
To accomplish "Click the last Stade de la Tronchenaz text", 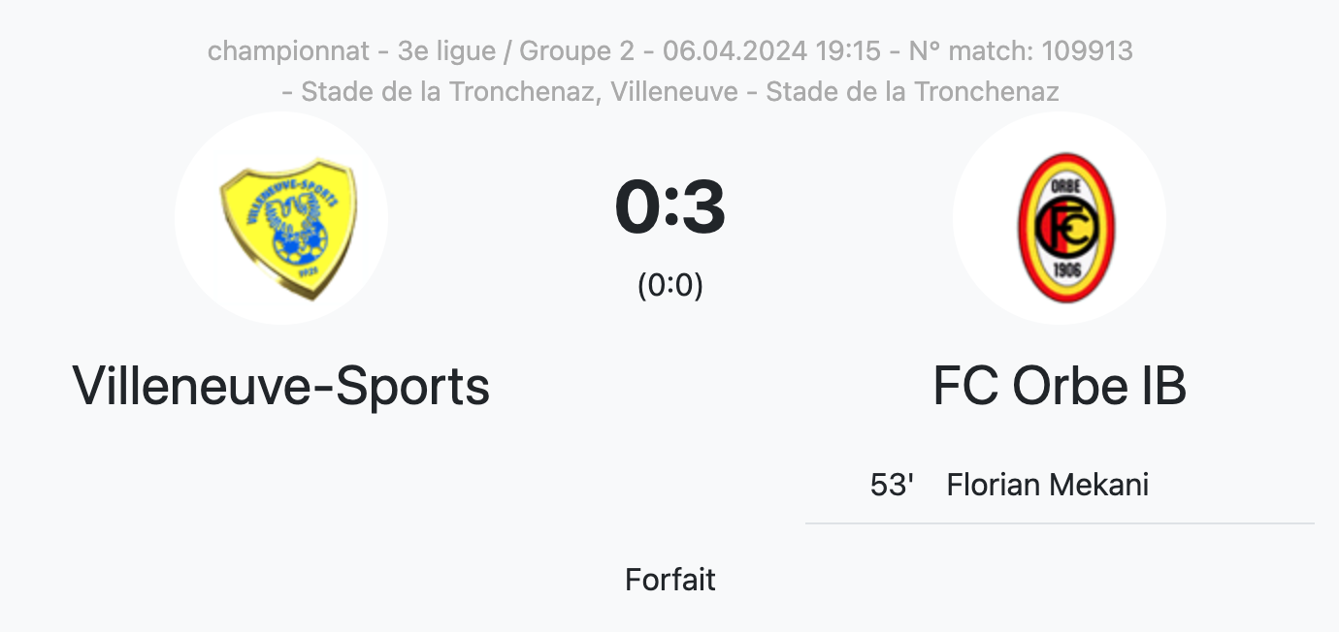I will 912,92.
